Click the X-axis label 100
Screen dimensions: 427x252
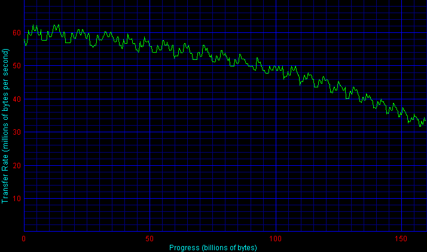click(x=275, y=239)
